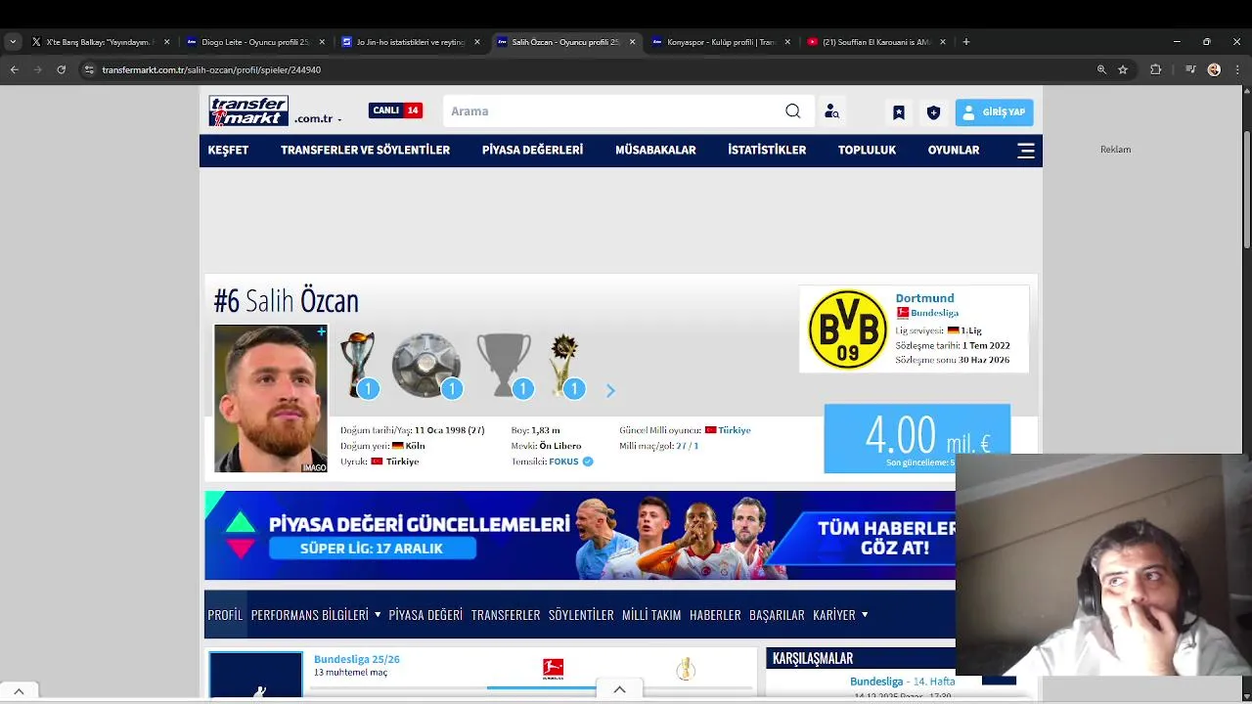Select the SÖYLENTİLER tab
Screen dimensions: 1252x704
tap(581, 615)
